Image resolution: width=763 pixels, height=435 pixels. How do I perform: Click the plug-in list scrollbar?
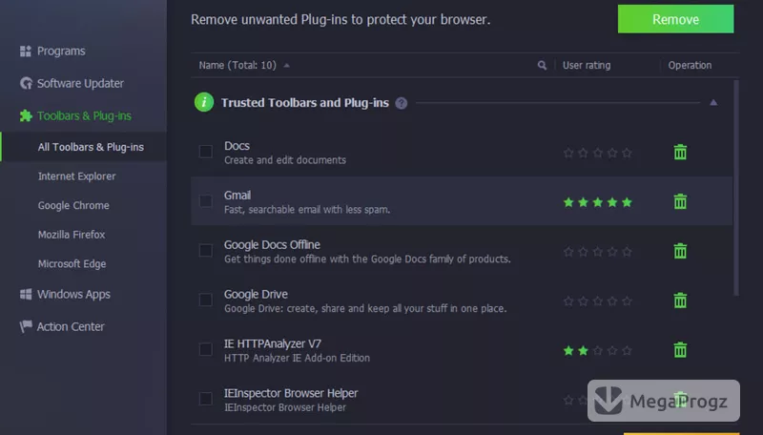pos(736,188)
